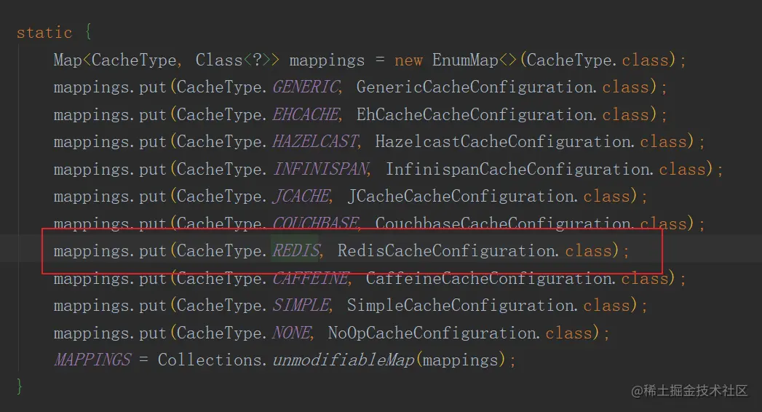This screenshot has width=762, height=412.
Task: Click the JCACHE enum constant
Action: click(x=301, y=197)
